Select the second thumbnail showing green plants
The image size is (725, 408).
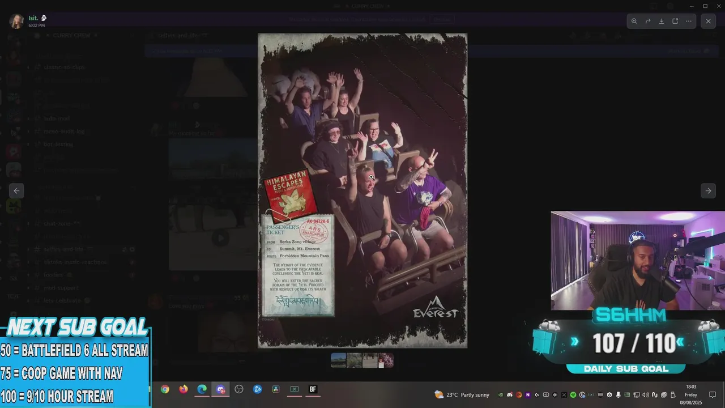point(354,360)
